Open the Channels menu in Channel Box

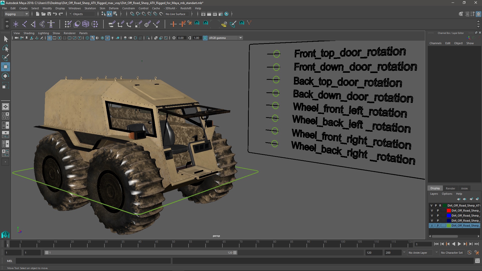[x=435, y=43]
